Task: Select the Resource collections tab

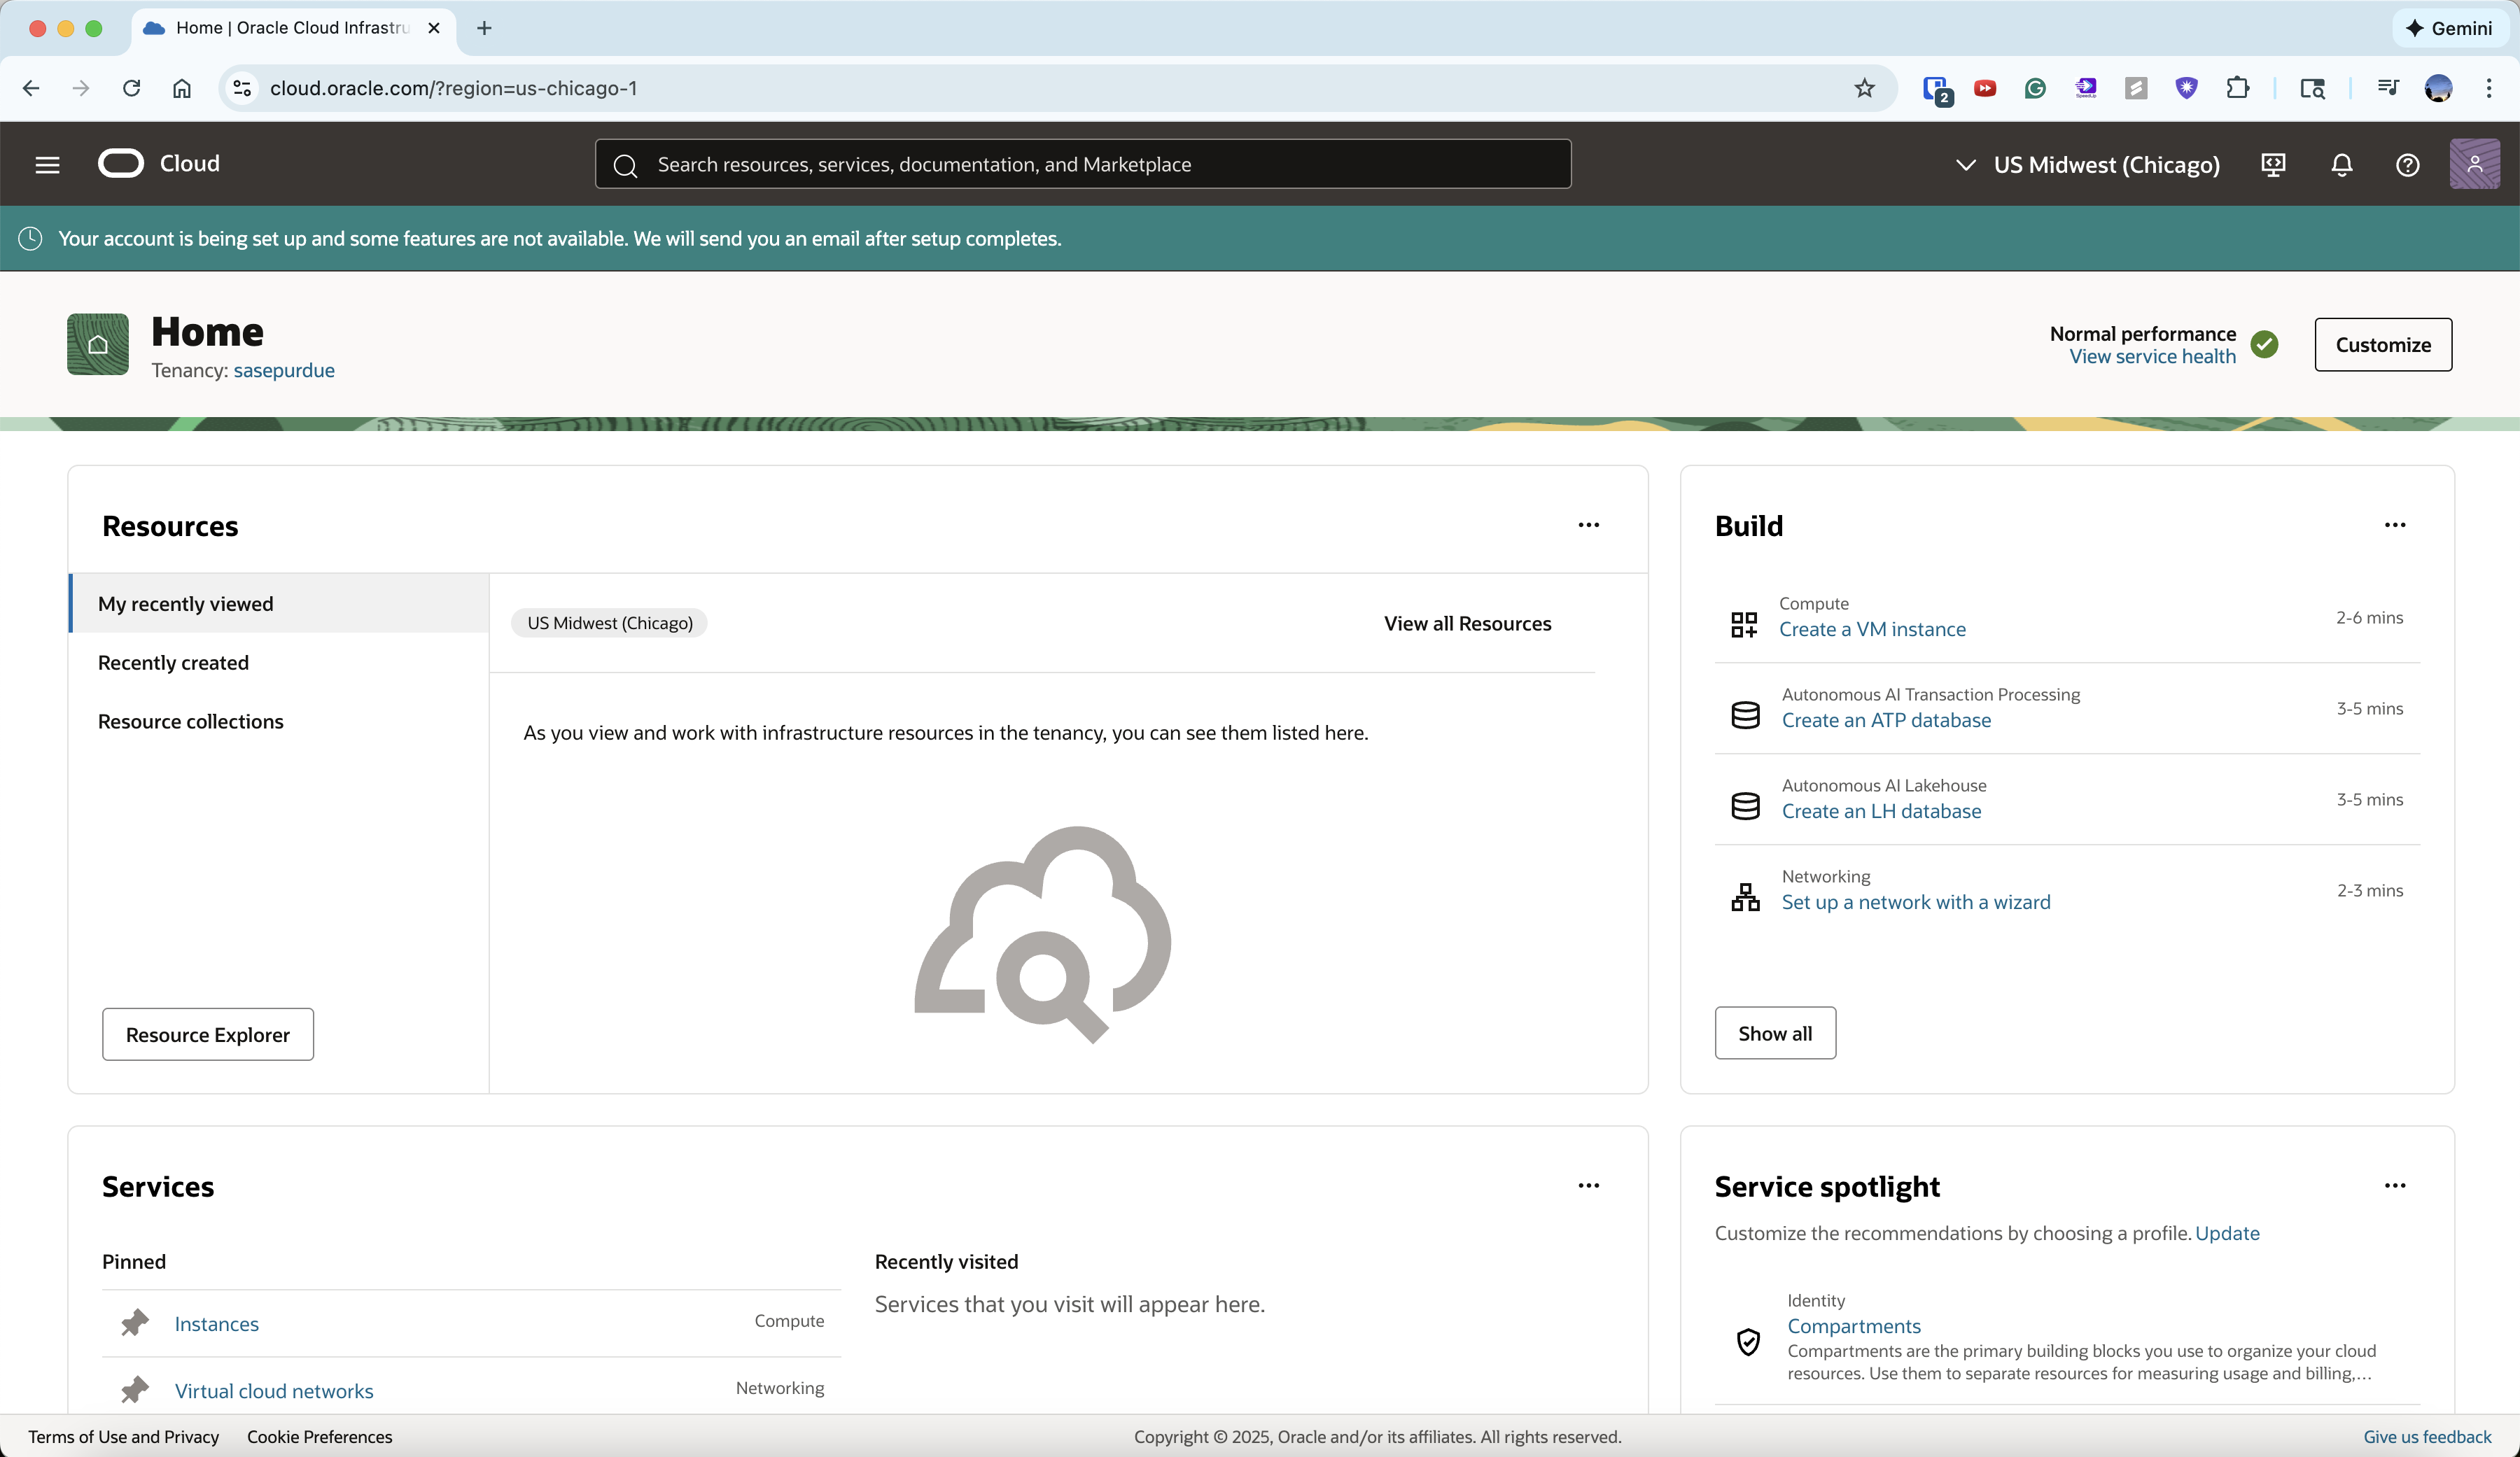Action: point(190,721)
